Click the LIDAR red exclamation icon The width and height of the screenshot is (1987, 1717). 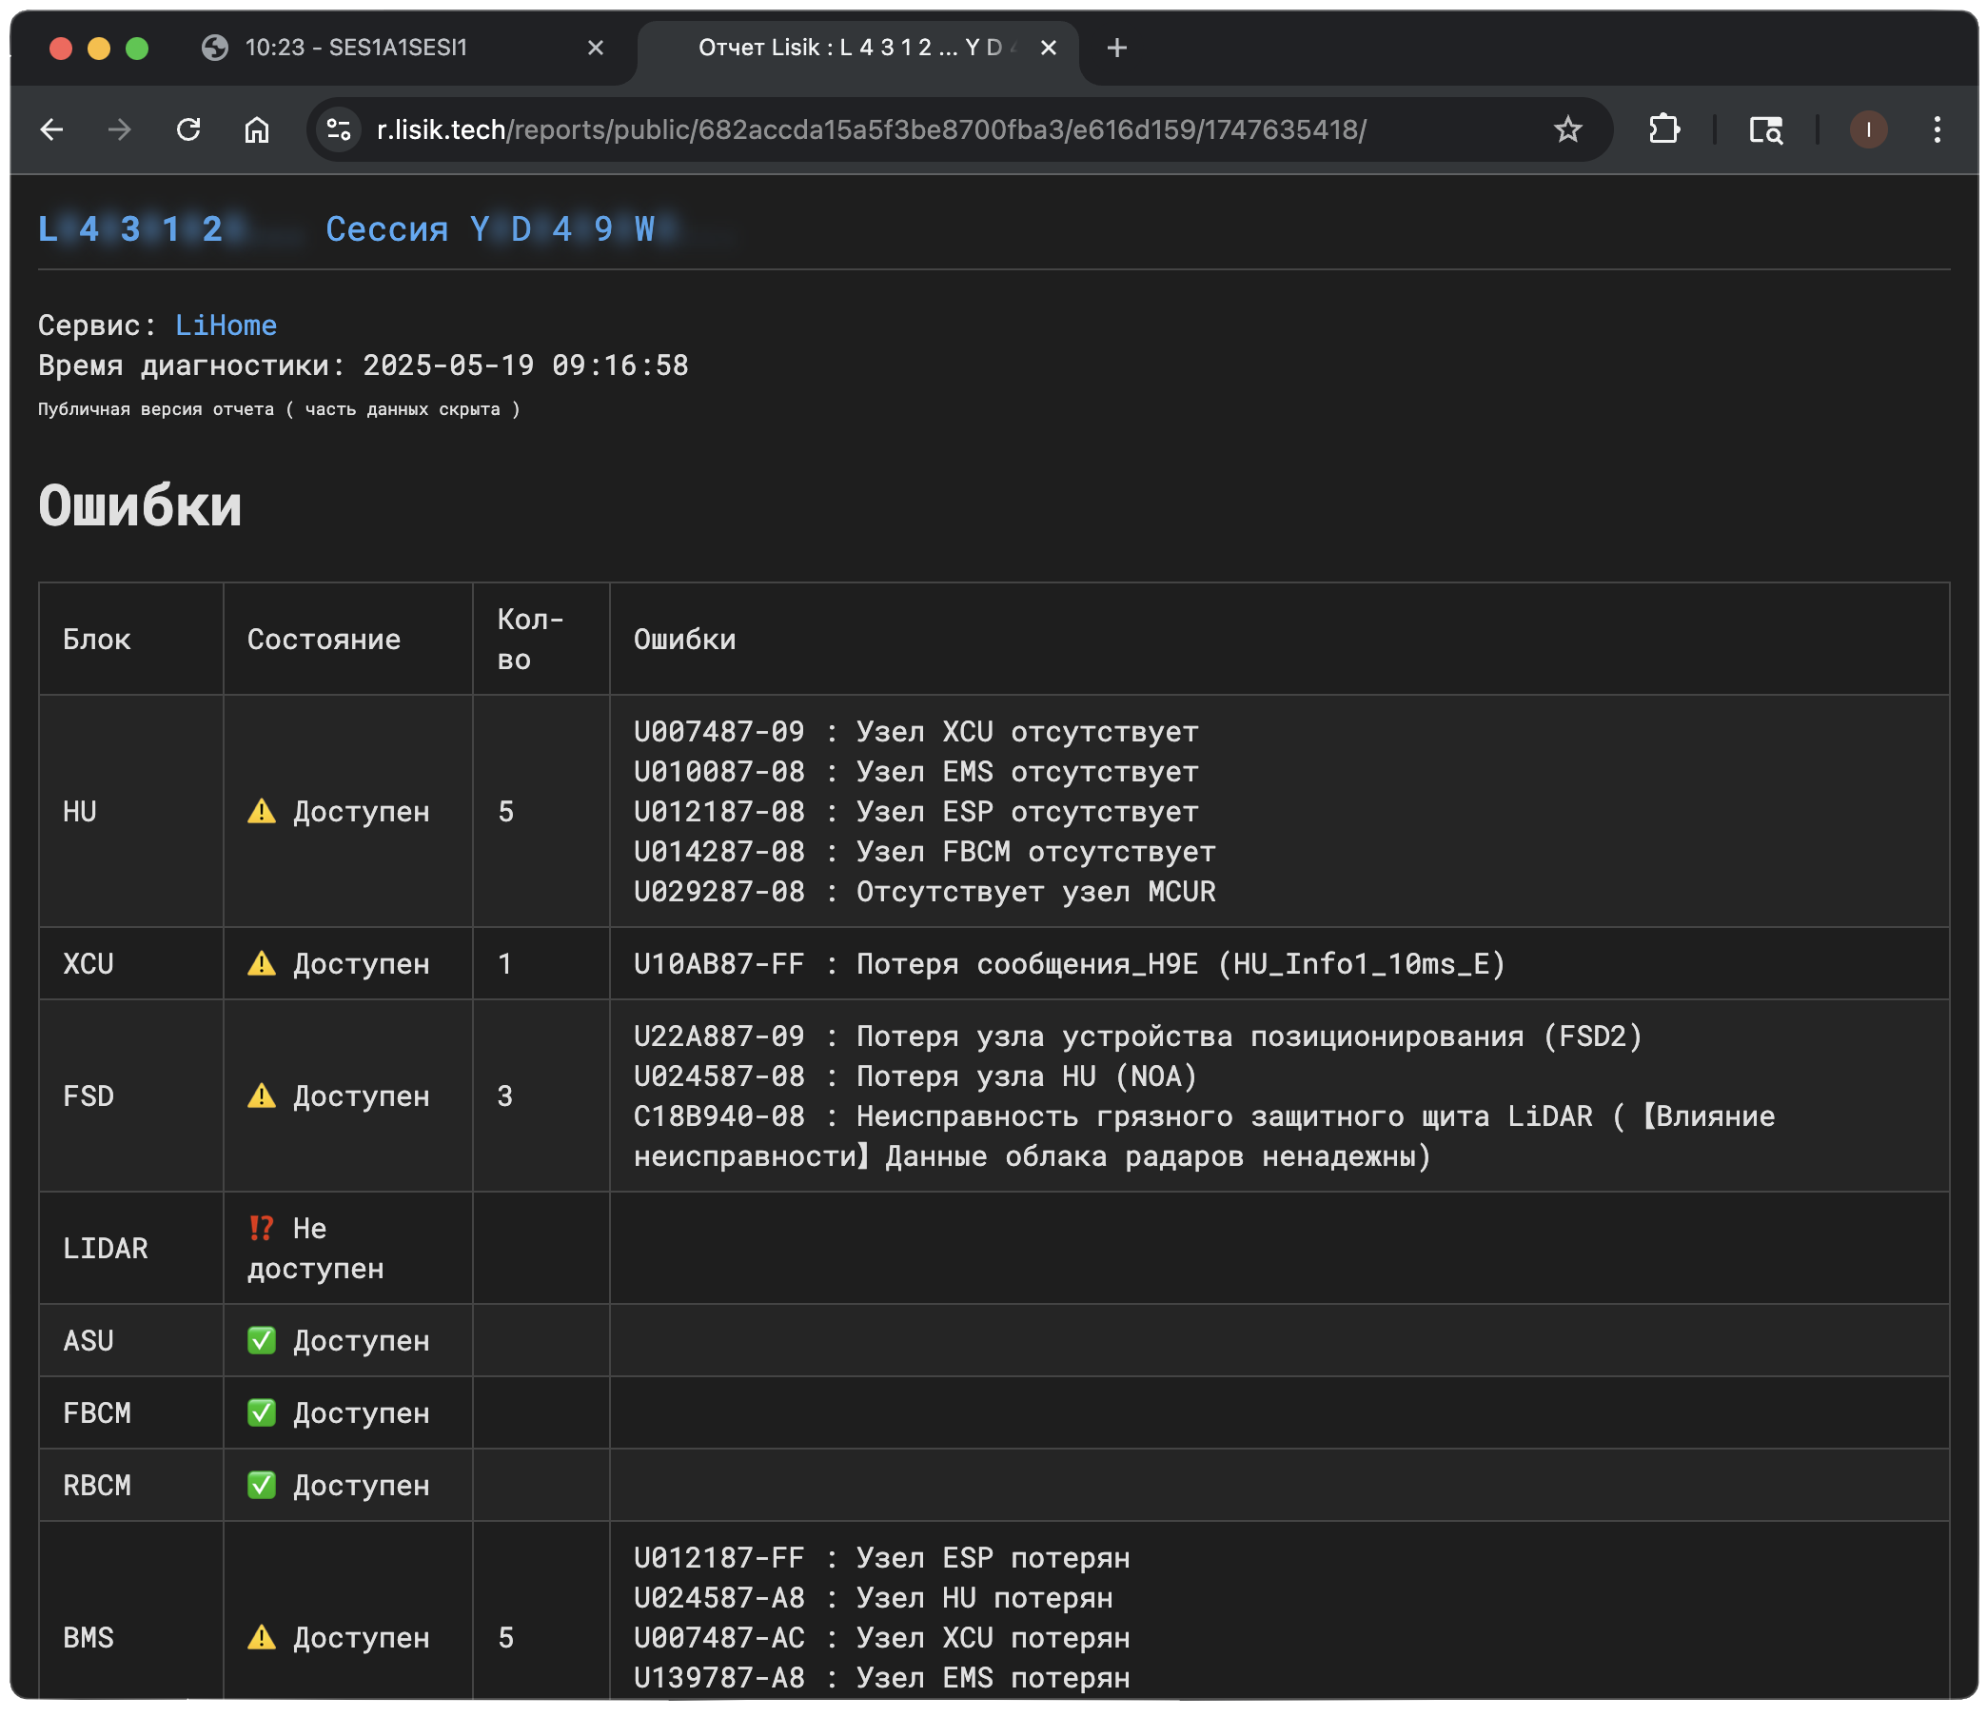tap(261, 1228)
